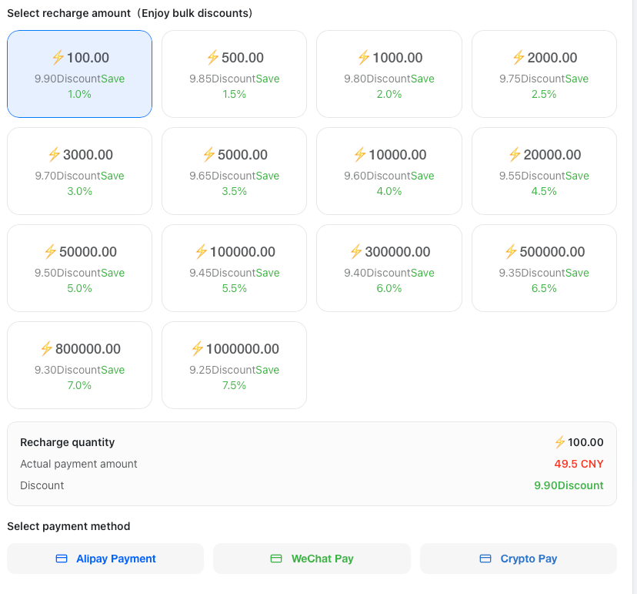Click the card icon in Alipay Payment
The height and width of the screenshot is (594, 637).
pyautogui.click(x=62, y=559)
